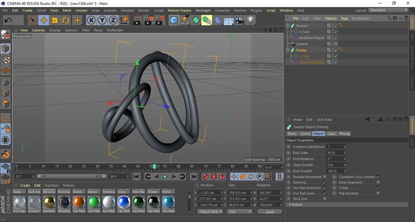Enable Texture mode in left sidebar
The width and height of the screenshot is (415, 222).
point(5,60)
